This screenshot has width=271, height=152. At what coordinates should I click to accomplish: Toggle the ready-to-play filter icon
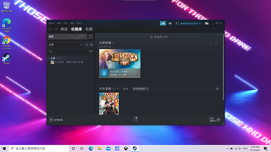coord(91,45)
